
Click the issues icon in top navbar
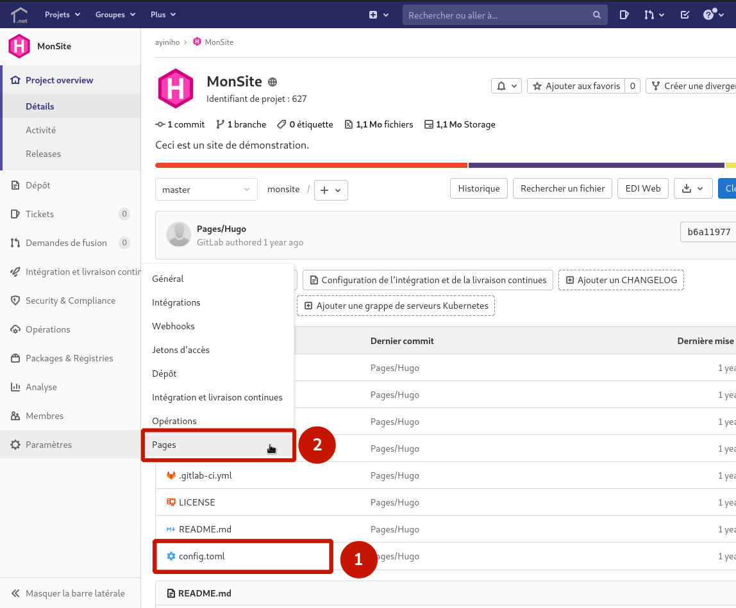[624, 15]
